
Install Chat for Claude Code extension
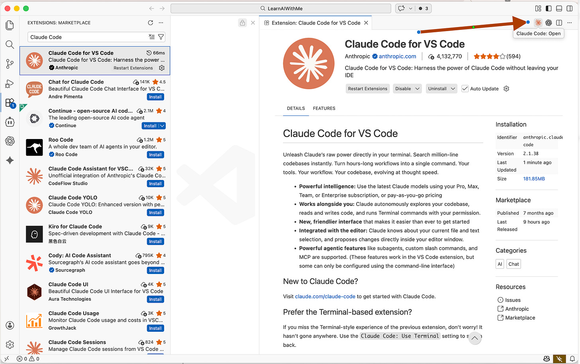click(x=155, y=97)
